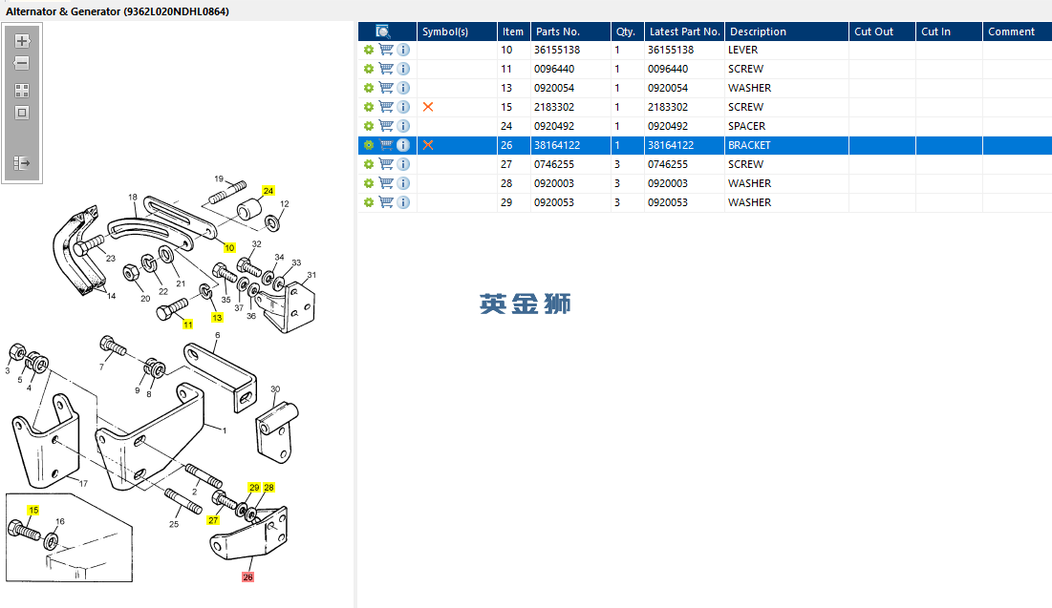Screen dimensions: 1052x608
Task: Click the orange X symbol for BRACKET row
Action: (428, 145)
